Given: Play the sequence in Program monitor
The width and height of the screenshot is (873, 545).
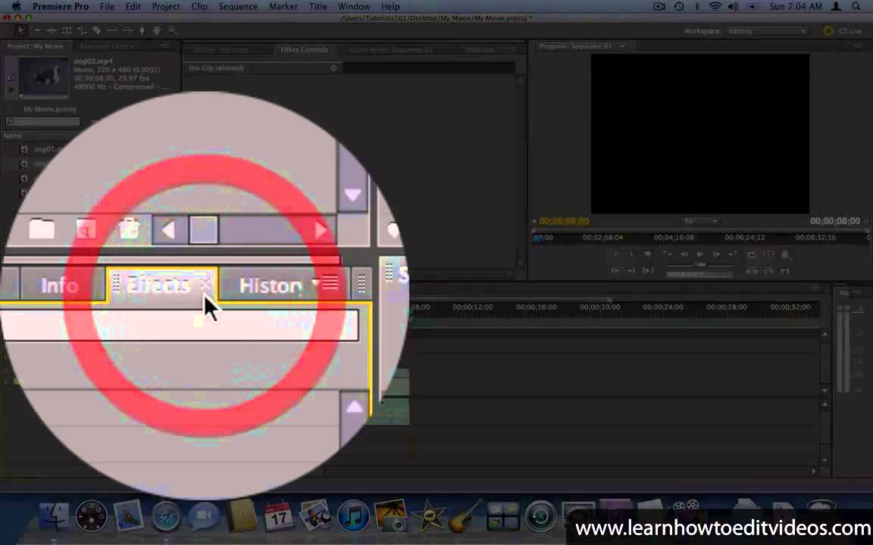Looking at the screenshot, I should tap(700, 254).
